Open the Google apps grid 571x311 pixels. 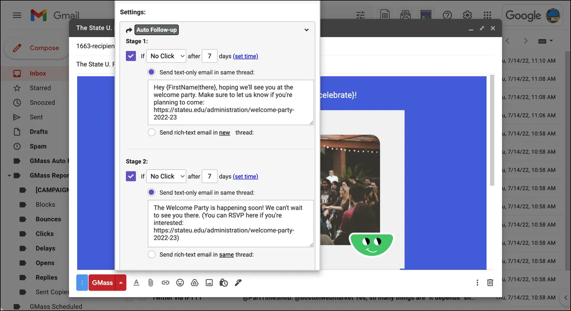487,15
